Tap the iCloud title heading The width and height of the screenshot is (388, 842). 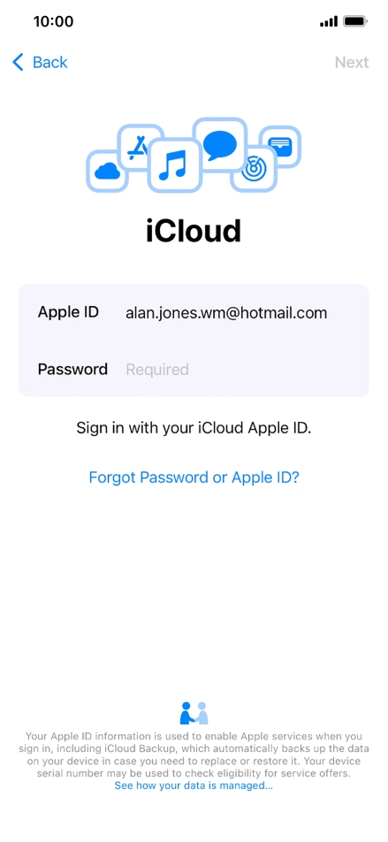coord(194,231)
